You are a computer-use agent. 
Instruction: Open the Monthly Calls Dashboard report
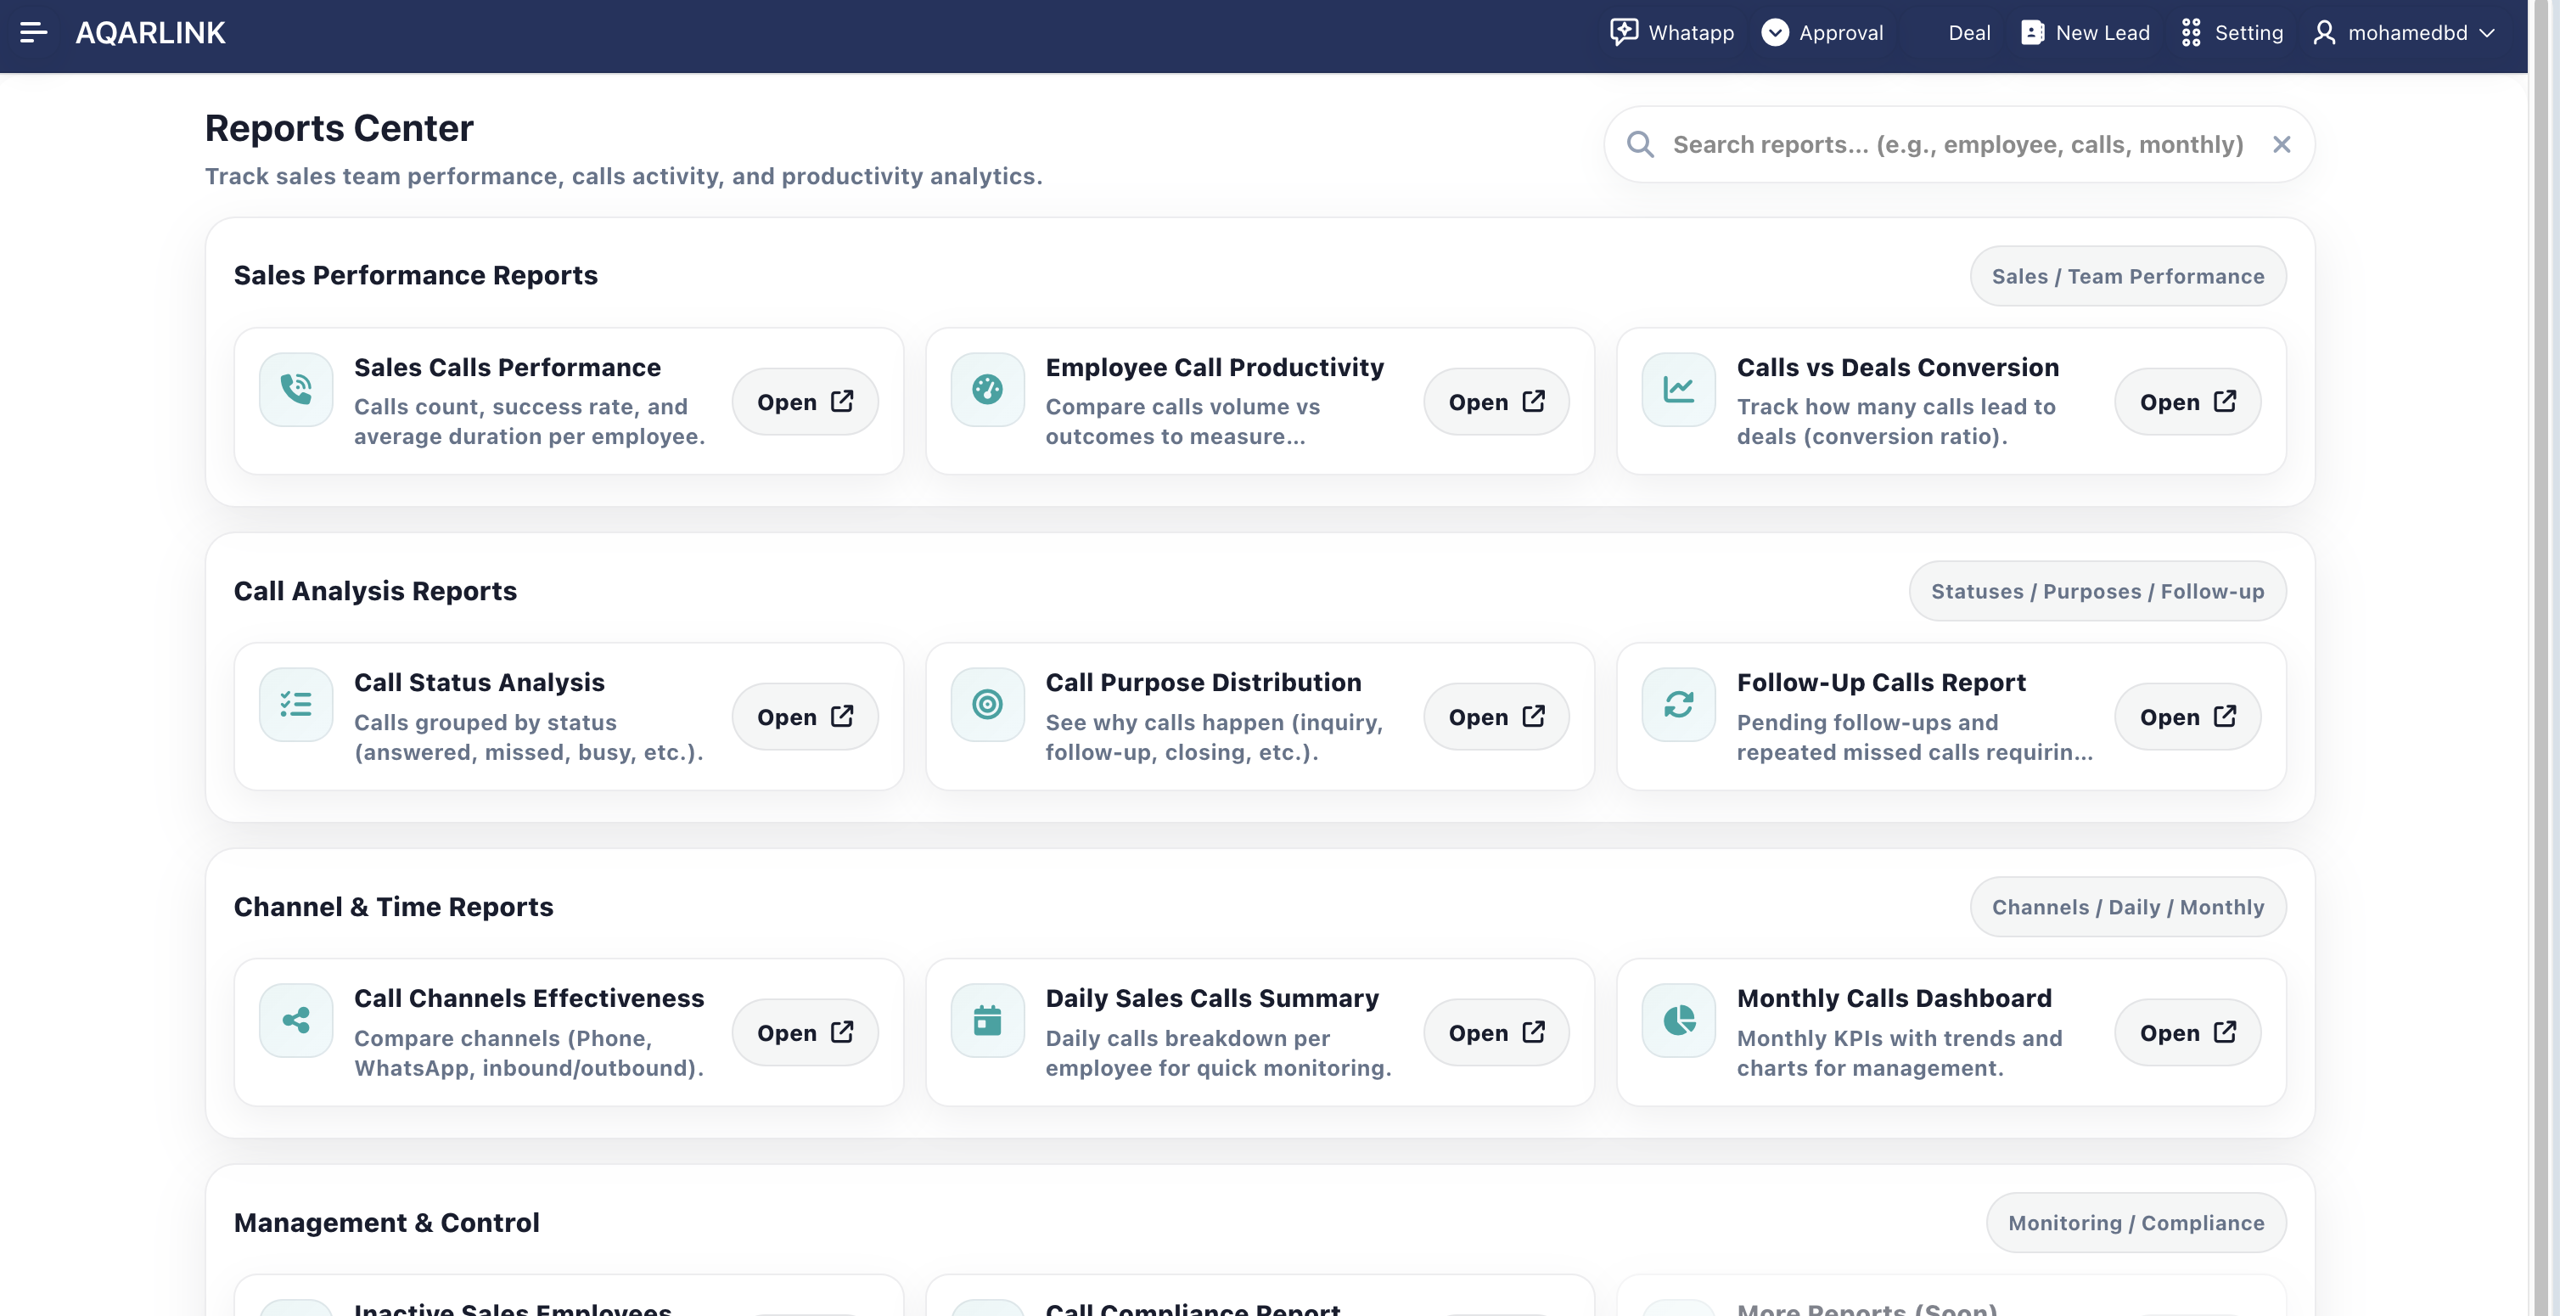click(x=2187, y=1032)
